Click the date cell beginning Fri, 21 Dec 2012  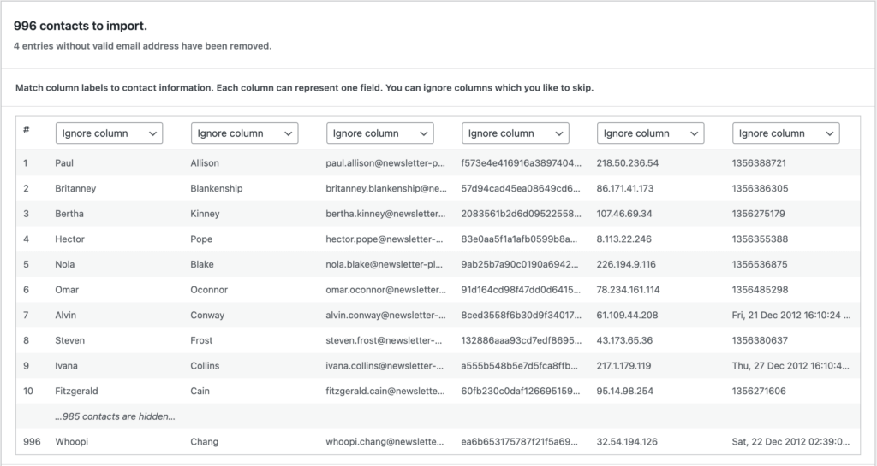click(x=791, y=316)
